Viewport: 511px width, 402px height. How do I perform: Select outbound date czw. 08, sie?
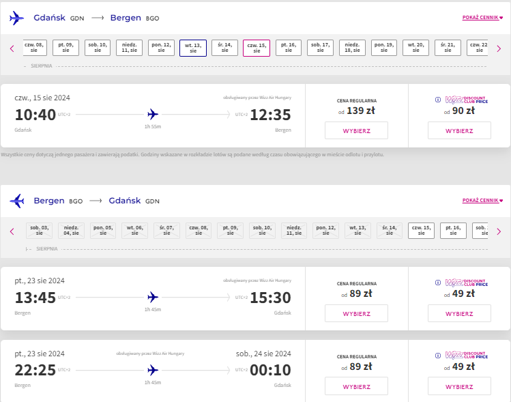(x=35, y=48)
